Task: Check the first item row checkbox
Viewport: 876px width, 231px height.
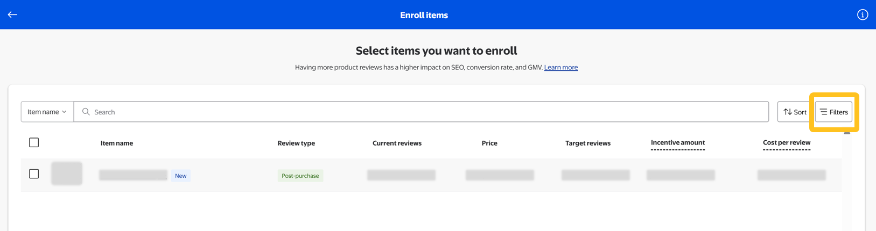Action: [34, 174]
